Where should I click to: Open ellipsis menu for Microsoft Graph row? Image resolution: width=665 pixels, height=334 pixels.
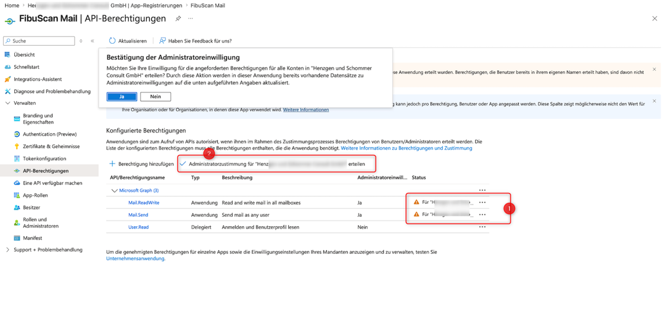482,190
